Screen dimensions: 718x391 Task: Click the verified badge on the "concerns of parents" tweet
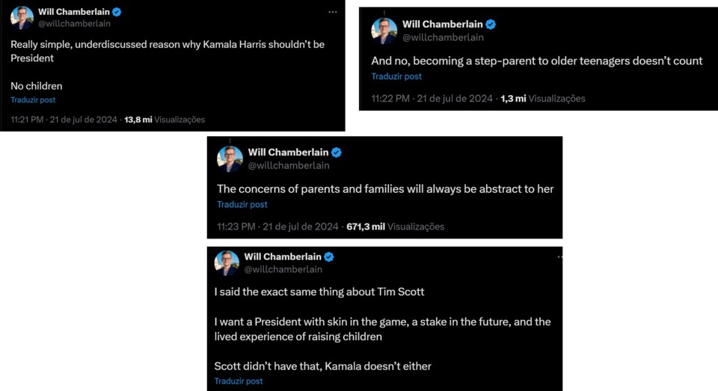(337, 153)
